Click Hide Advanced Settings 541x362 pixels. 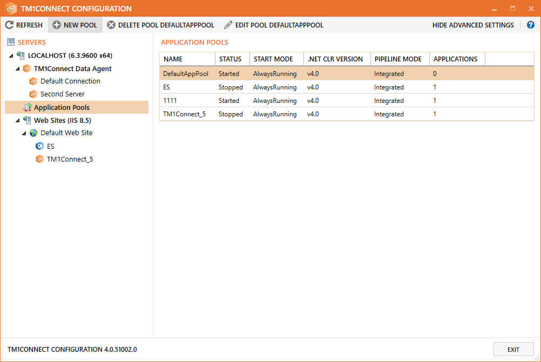tap(473, 25)
